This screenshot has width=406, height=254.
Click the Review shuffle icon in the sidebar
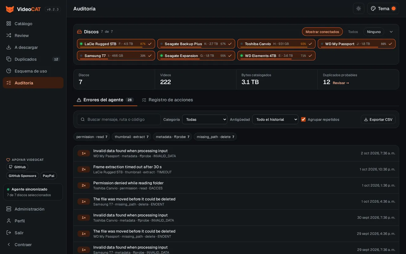(x=9, y=35)
